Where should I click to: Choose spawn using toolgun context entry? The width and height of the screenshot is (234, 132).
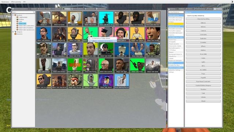point(102,41)
